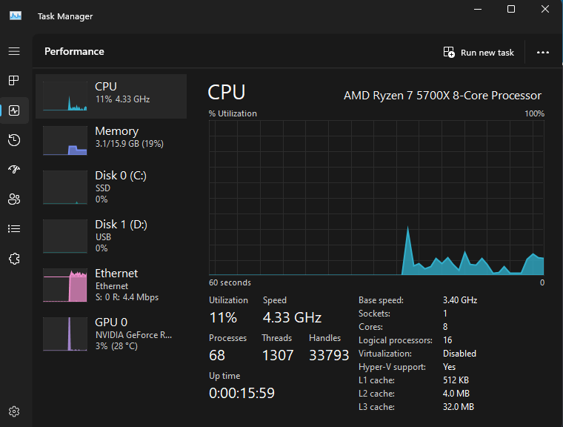The width and height of the screenshot is (563, 427).
Task: Open the Details list page icon
Action: tap(14, 228)
